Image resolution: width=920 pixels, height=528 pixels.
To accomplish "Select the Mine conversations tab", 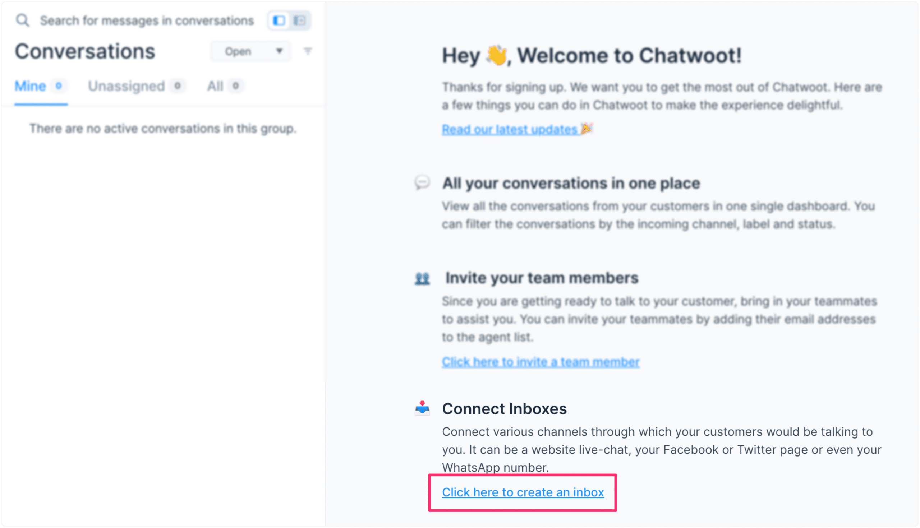I will point(41,86).
